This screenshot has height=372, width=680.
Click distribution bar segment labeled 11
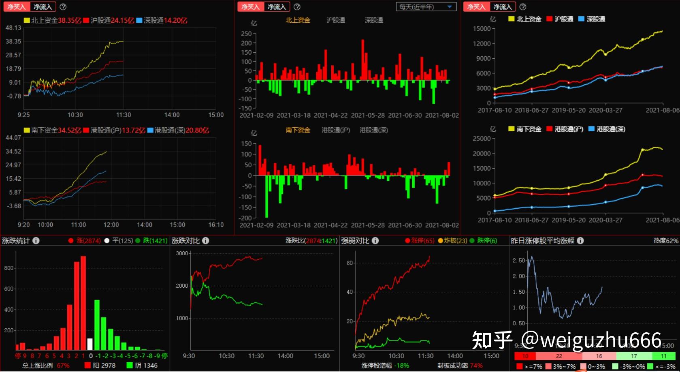pos(664,356)
